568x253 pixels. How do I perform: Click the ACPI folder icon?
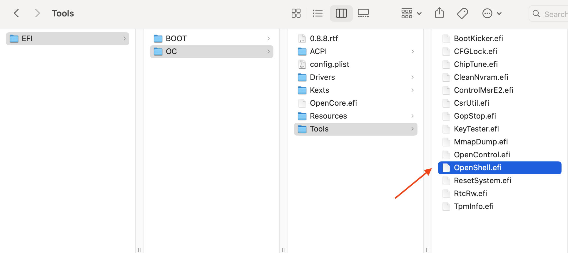click(302, 51)
